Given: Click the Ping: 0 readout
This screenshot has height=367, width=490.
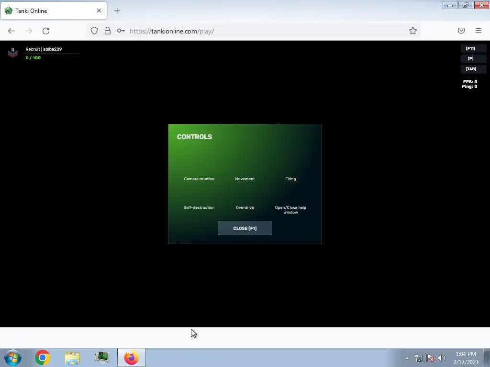Looking at the screenshot, I should pos(469,86).
